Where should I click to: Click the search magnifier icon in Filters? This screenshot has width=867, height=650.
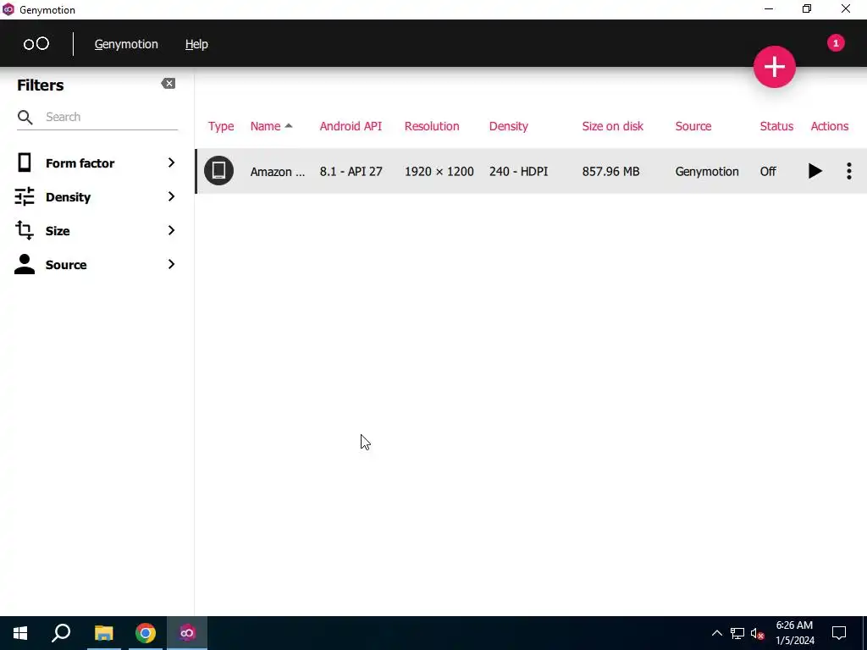point(25,117)
